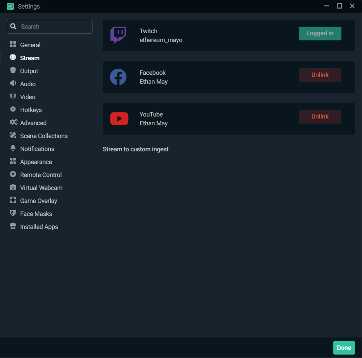Click the Advanced double-gear icon
Image resolution: width=362 pixels, height=358 pixels.
click(x=14, y=122)
